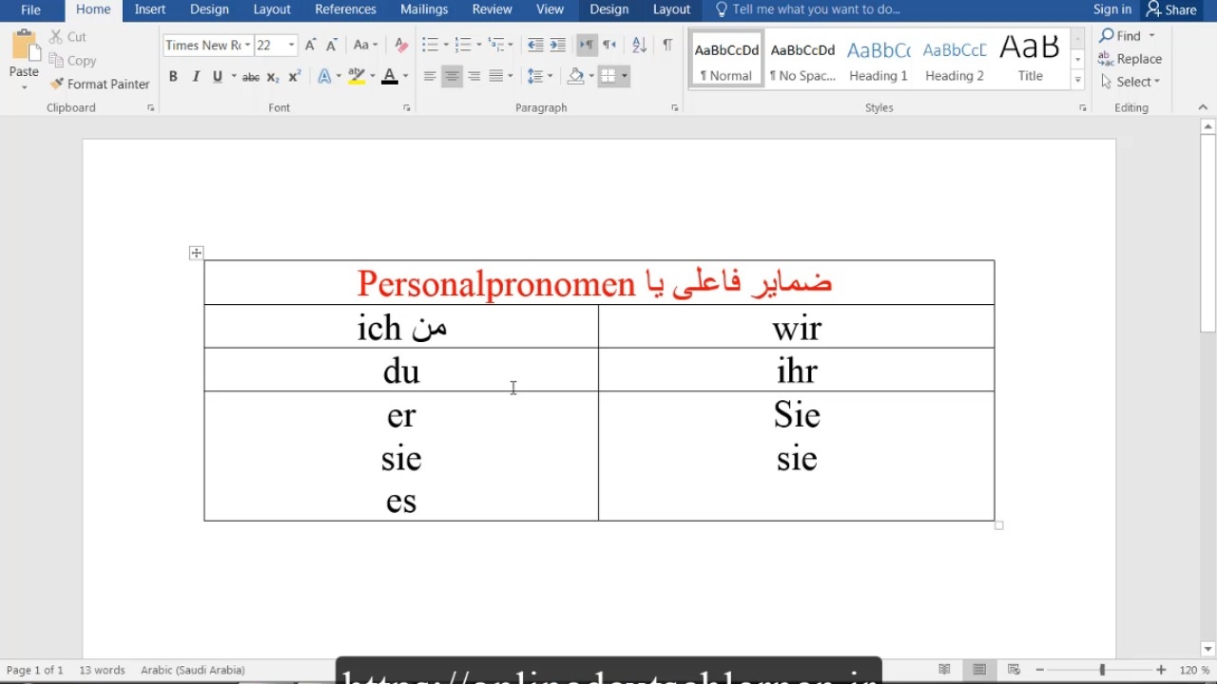
Task: Open the Insert ribbon tab
Action: point(150,9)
